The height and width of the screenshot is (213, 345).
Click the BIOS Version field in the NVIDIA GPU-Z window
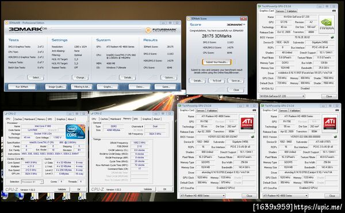[303, 37]
